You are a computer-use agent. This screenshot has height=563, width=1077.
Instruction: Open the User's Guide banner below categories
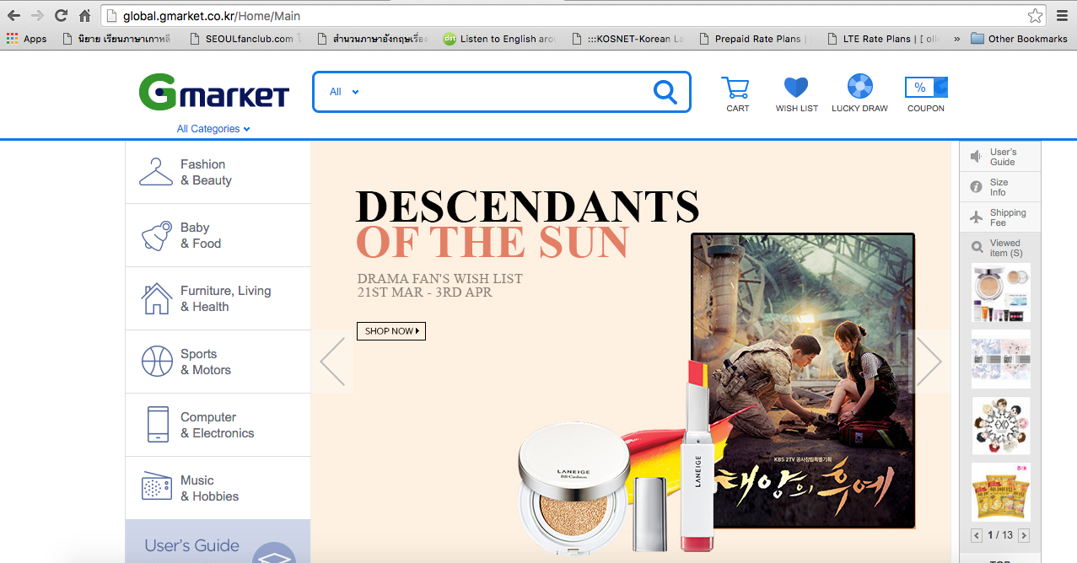tap(218, 541)
